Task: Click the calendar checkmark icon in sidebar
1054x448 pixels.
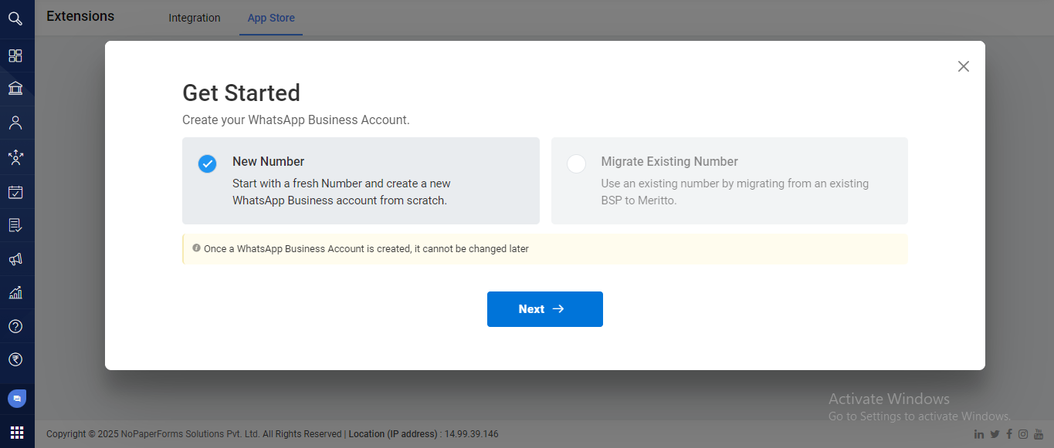Action: (15, 192)
